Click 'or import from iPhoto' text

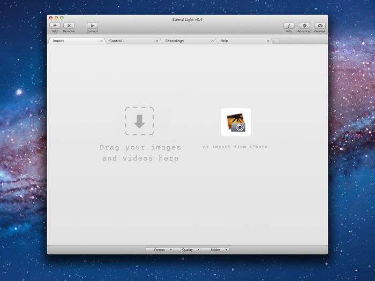point(235,147)
